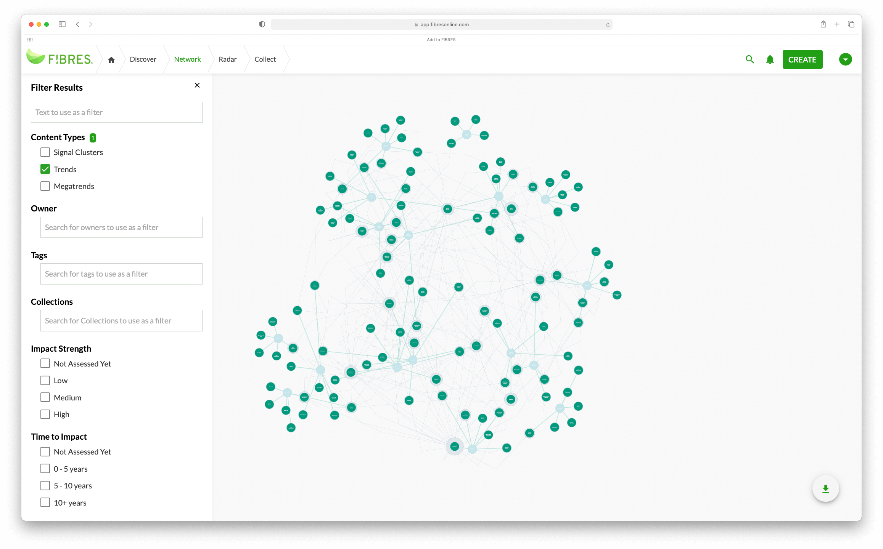This screenshot has height=549, width=883.
Task: Switch to the Radar tab
Action: [227, 59]
